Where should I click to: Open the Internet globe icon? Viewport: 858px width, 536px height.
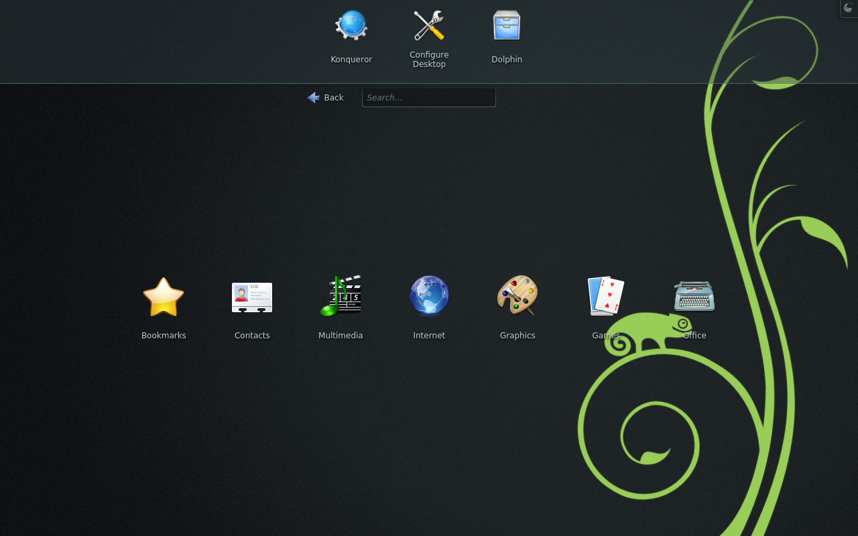(x=429, y=295)
